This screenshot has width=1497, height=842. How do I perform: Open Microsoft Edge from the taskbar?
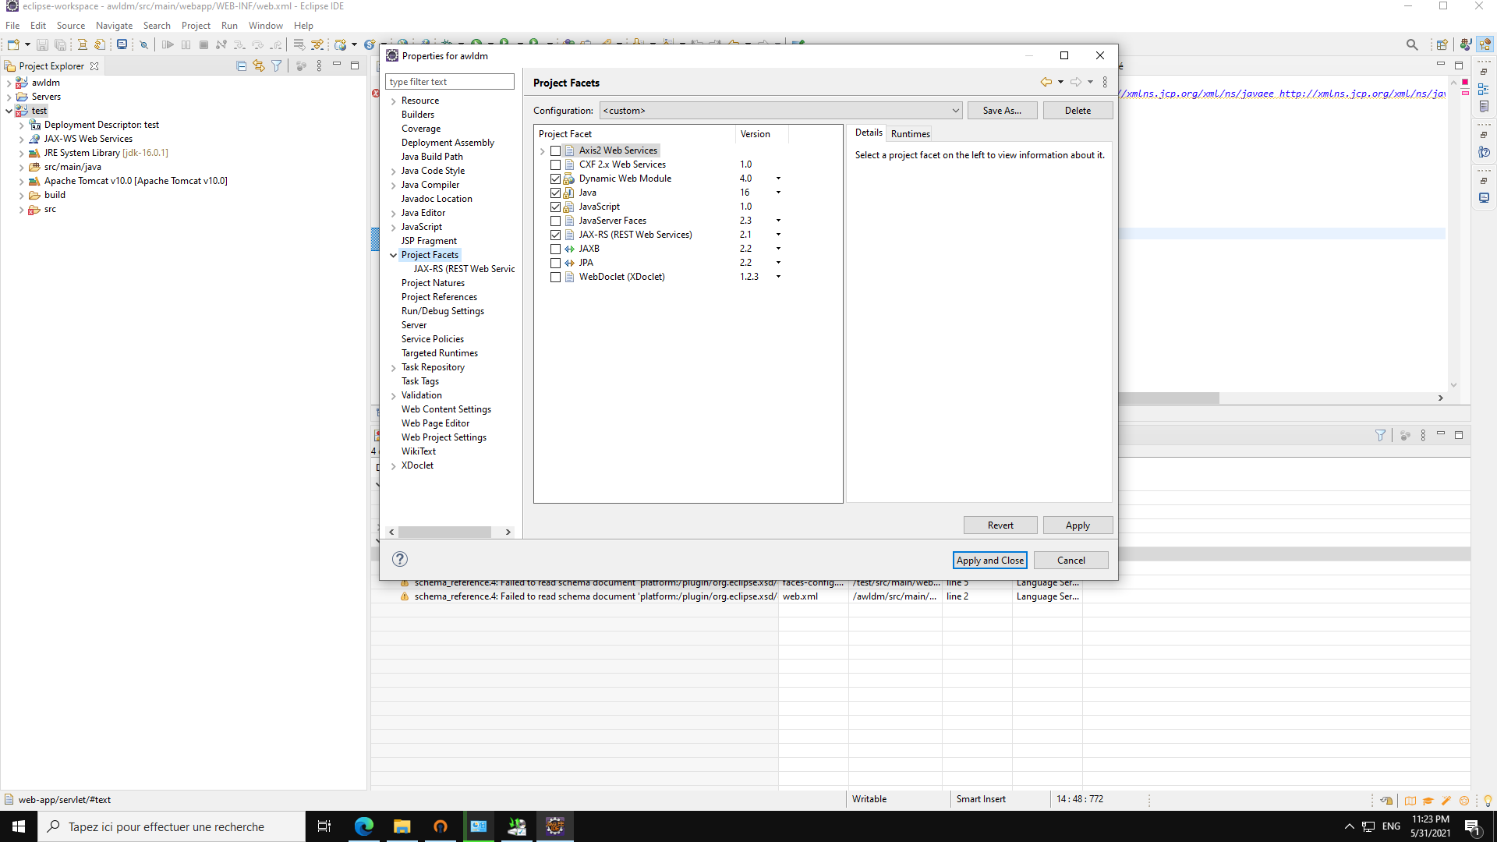click(364, 826)
